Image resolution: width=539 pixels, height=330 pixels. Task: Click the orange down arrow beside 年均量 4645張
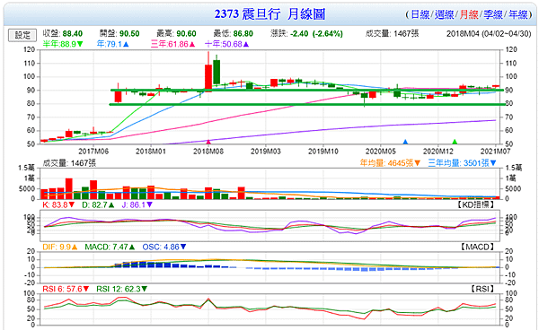[418, 163]
